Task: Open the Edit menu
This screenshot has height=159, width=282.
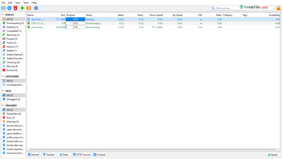Action: pos(10,3)
